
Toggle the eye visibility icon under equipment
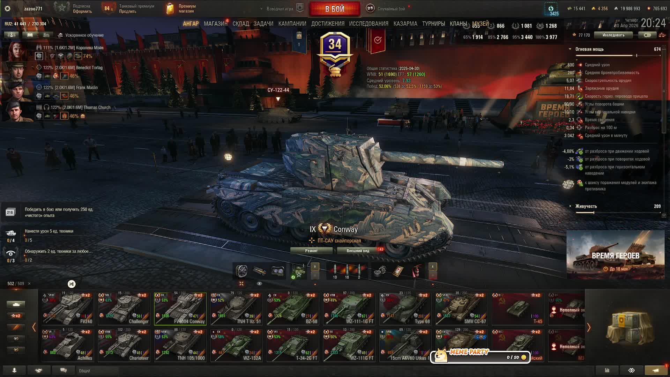click(259, 283)
